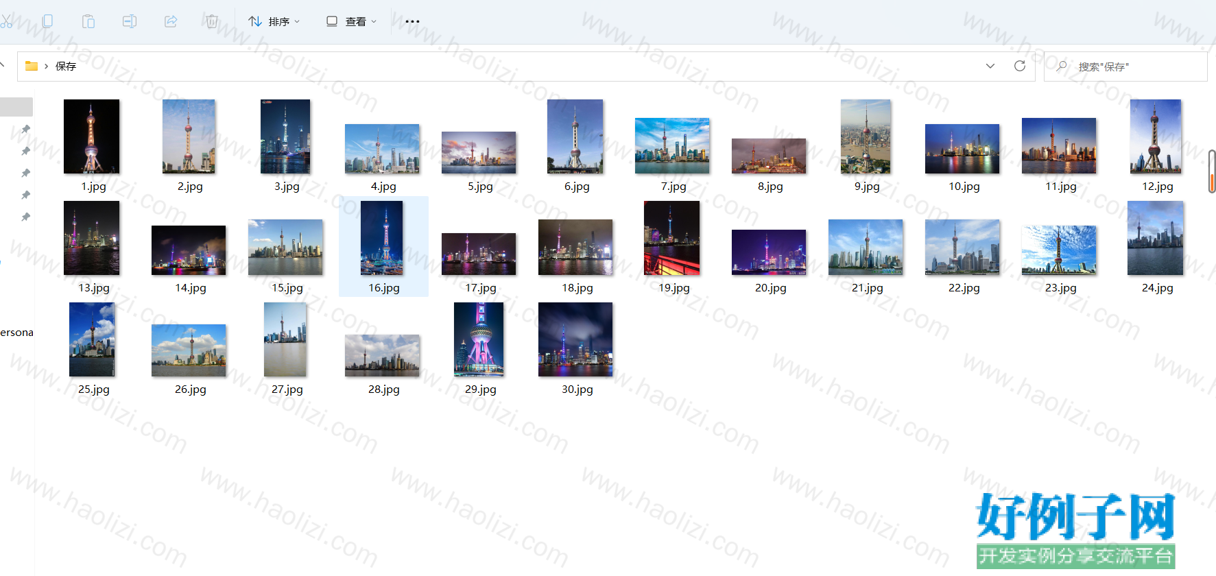Screen dimensions: 1216x576
Task: Select thumbnail 3.jpg
Action: tap(285, 136)
